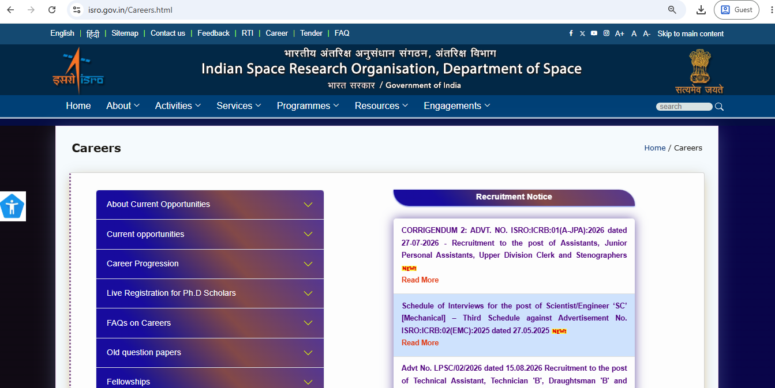The image size is (775, 388).
Task: Read More on CORRIGENDUM 2 notice
Action: [x=420, y=280]
